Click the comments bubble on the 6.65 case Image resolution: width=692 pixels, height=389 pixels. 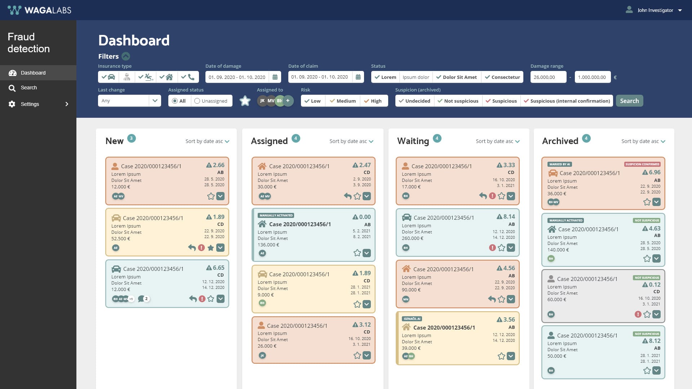tap(141, 299)
